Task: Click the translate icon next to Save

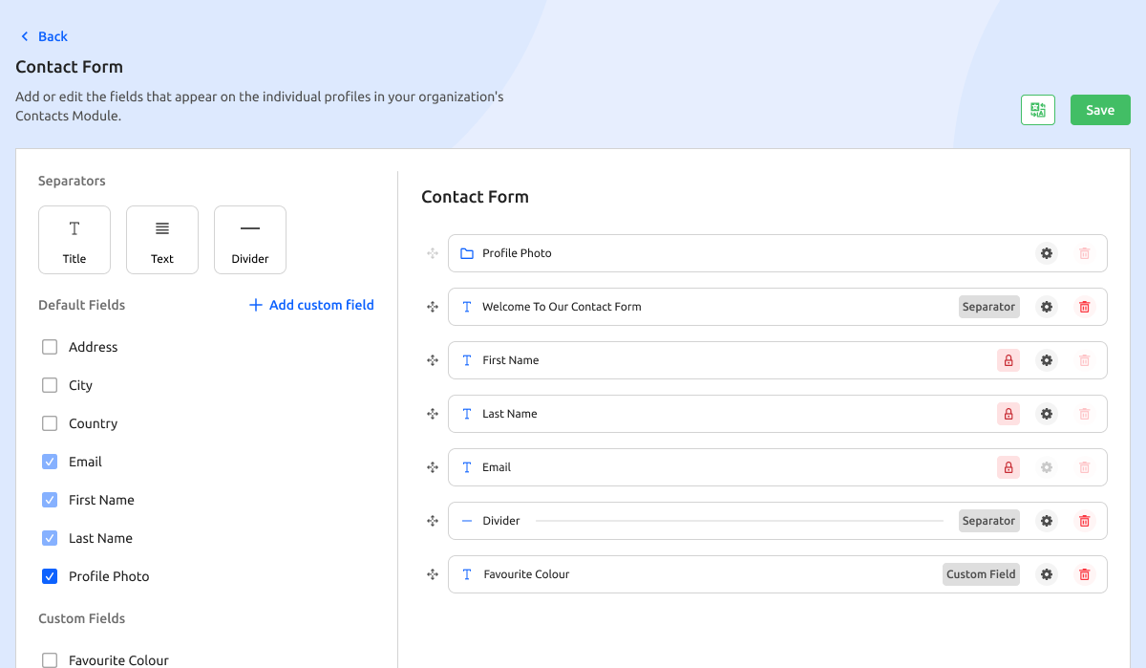Action: 1038,110
